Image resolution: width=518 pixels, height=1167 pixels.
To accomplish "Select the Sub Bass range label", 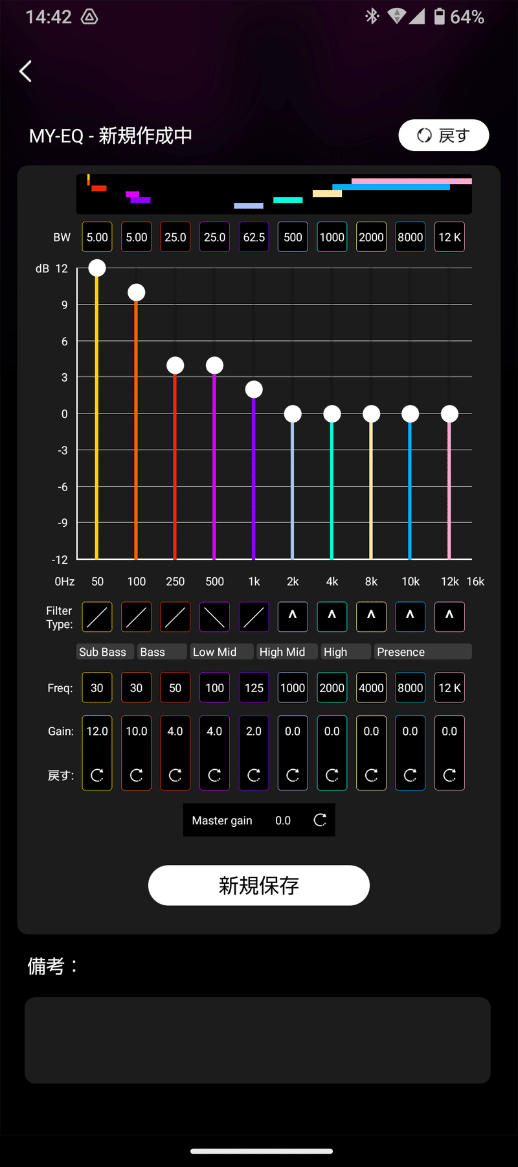I will click(x=104, y=652).
